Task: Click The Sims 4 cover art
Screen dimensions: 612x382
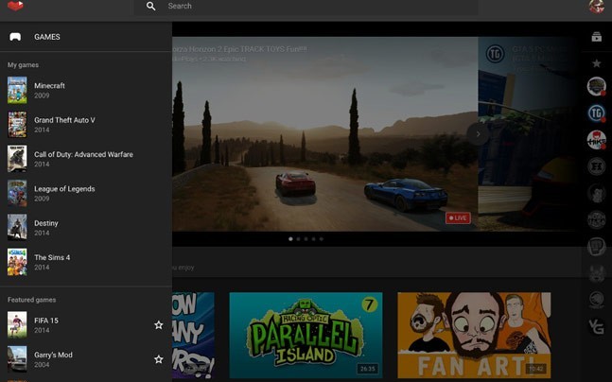Action: tap(17, 262)
